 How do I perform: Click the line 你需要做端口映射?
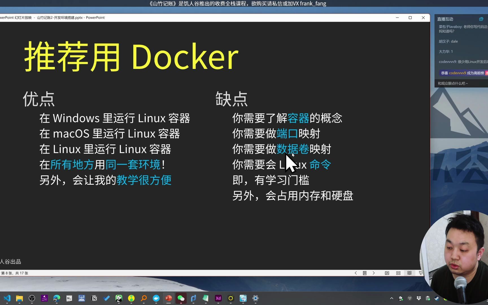(x=276, y=134)
